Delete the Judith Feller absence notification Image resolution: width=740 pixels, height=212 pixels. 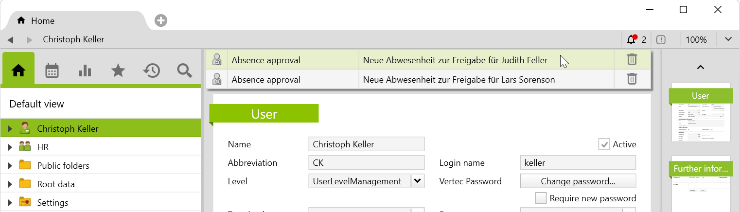tap(632, 60)
